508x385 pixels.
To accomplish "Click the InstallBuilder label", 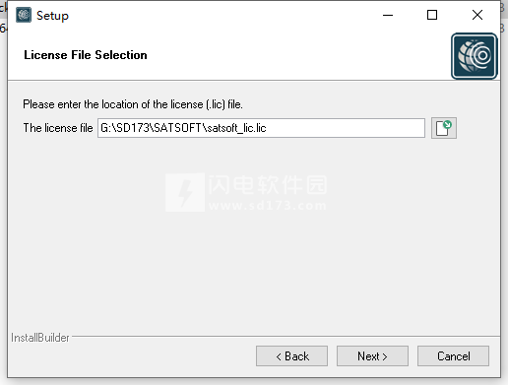I will [40, 338].
